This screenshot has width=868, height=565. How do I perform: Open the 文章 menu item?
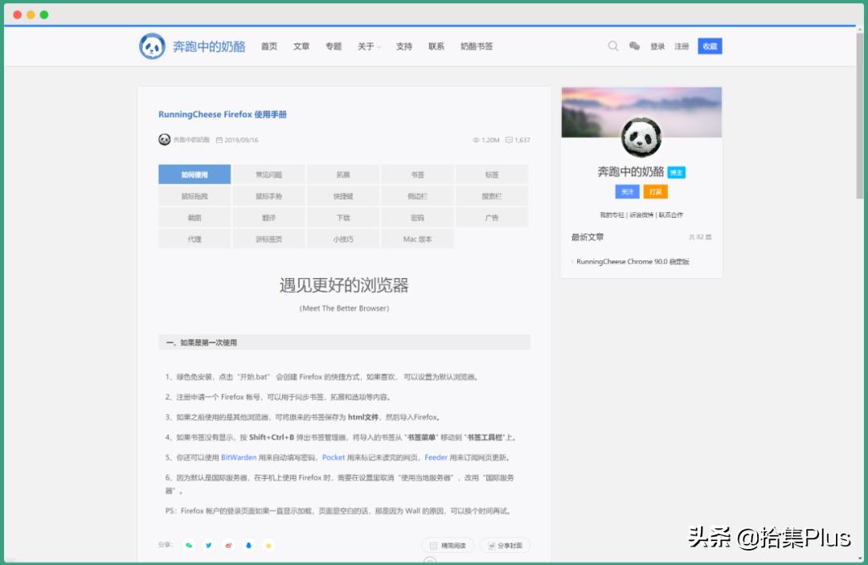coord(301,47)
